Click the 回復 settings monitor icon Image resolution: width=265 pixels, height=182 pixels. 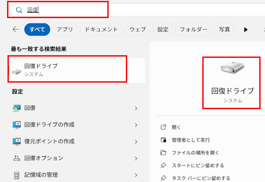[17, 108]
